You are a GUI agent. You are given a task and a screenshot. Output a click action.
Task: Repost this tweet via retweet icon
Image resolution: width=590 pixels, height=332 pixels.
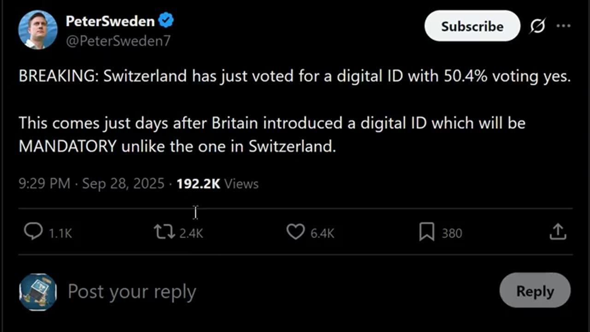tap(164, 232)
